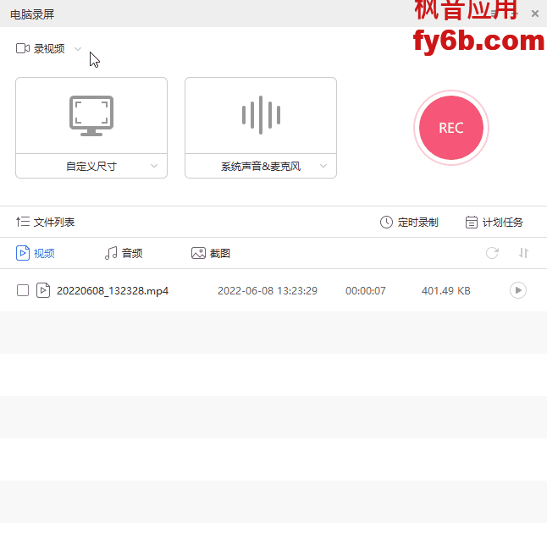
Task: Click file size 401.49 KB
Action: 446,291
